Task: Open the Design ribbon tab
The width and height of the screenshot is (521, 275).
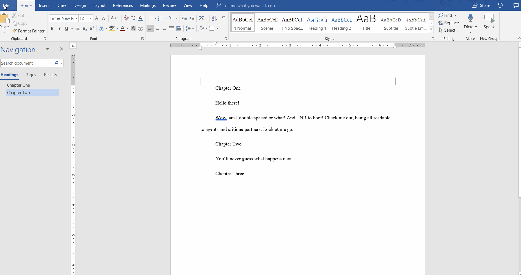Action: click(80, 5)
